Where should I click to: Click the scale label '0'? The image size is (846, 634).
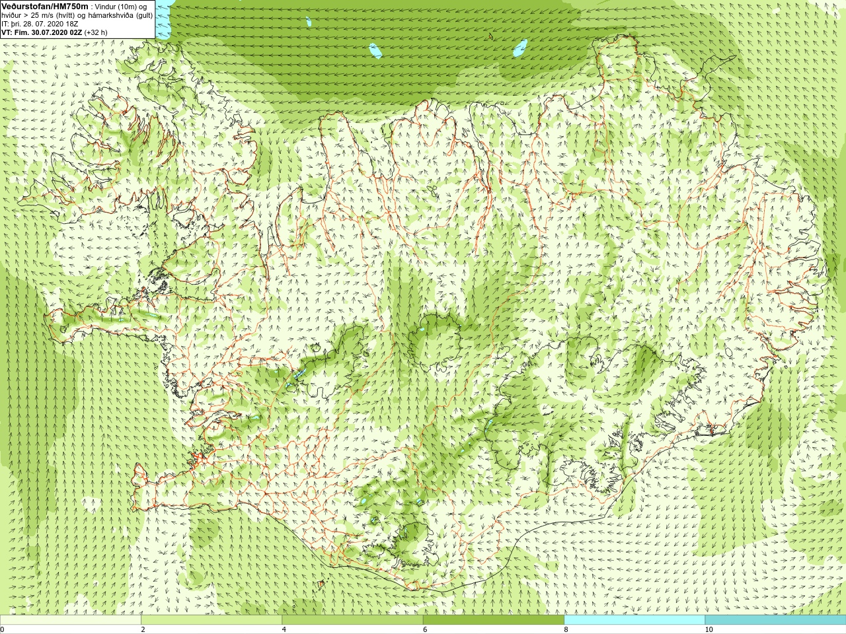(x=3, y=629)
